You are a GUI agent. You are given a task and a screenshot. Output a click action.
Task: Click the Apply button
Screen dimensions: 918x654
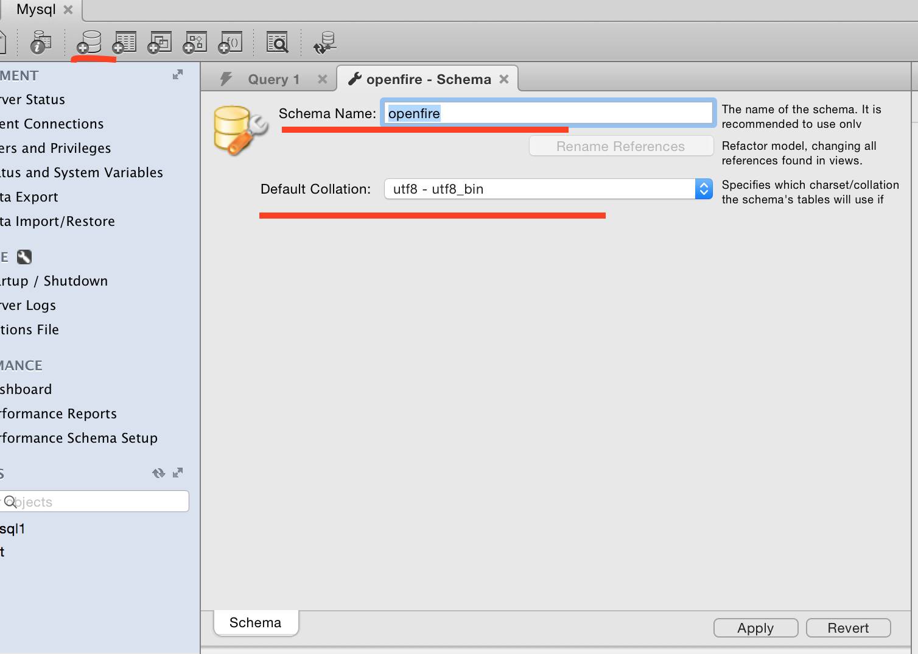(755, 628)
